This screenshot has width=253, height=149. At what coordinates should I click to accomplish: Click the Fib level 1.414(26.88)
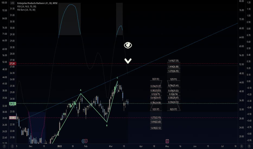point(173,67)
